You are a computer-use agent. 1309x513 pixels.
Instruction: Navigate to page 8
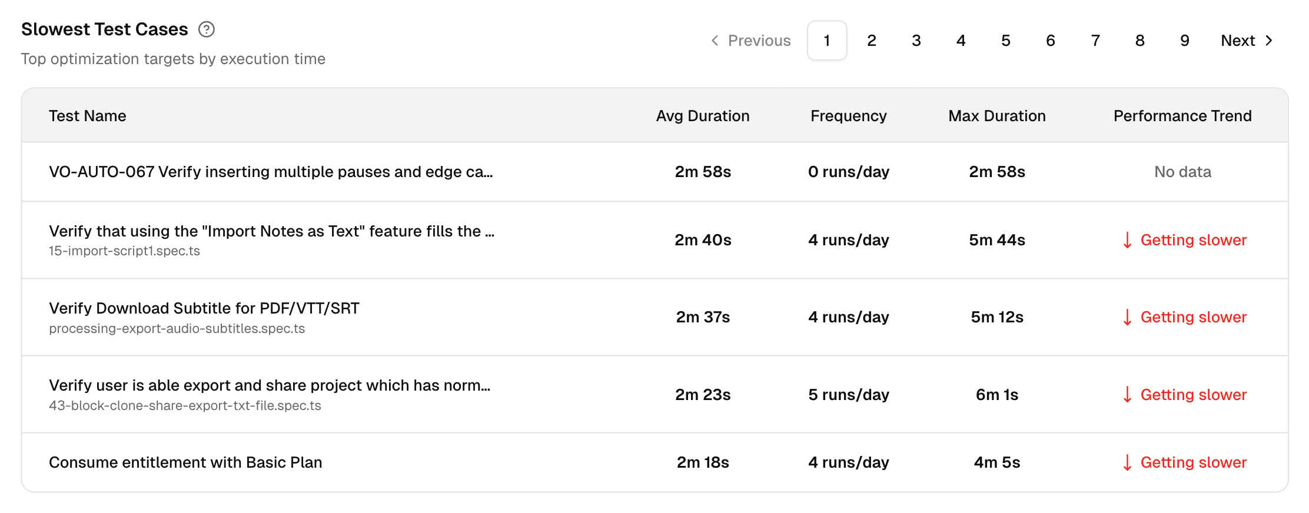[1140, 41]
